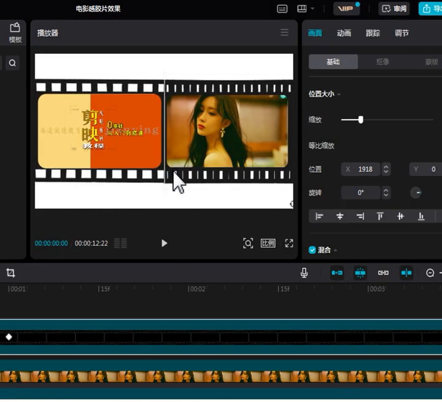Click the current timecode 00:00:00:00
The height and width of the screenshot is (402, 442).
[x=52, y=243]
